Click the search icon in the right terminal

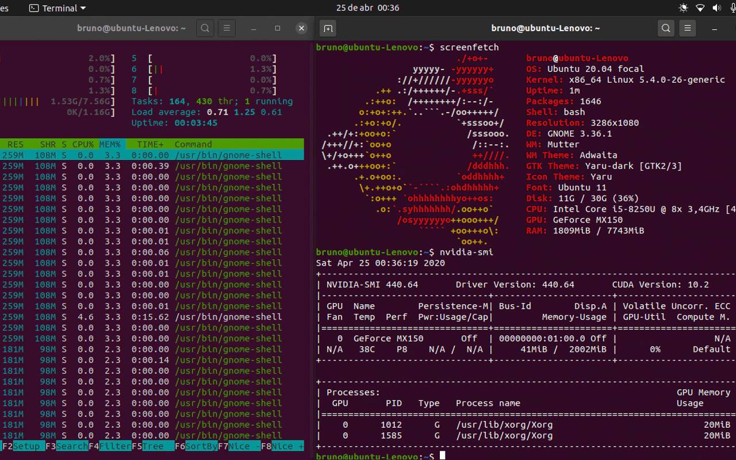[666, 28]
